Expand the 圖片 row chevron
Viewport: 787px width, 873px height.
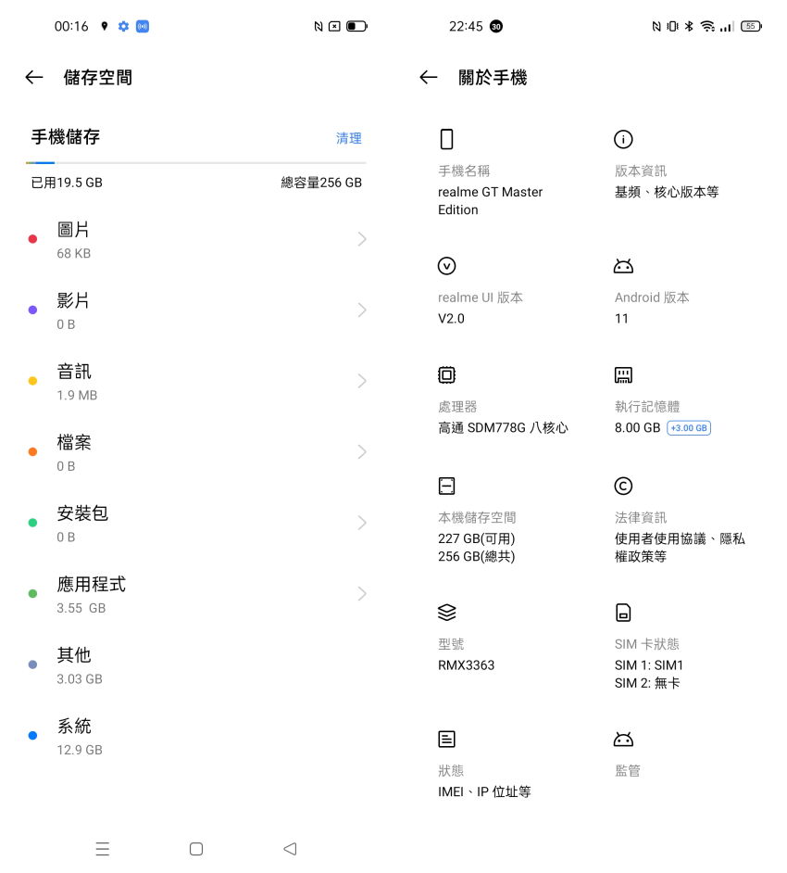(362, 239)
